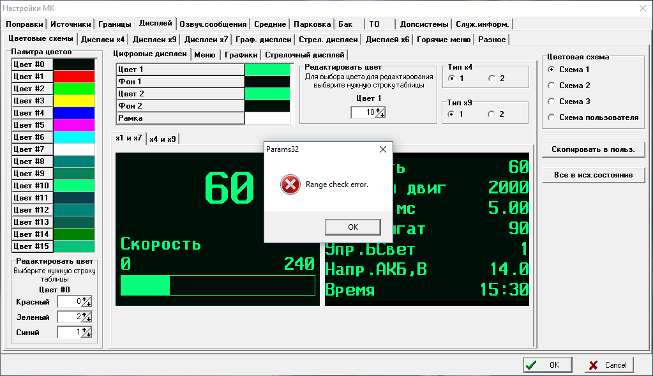Image resolution: width=653 pixels, height=376 pixels.
Task: Open the Озвуч.сообщения tab
Action: pos(213,24)
